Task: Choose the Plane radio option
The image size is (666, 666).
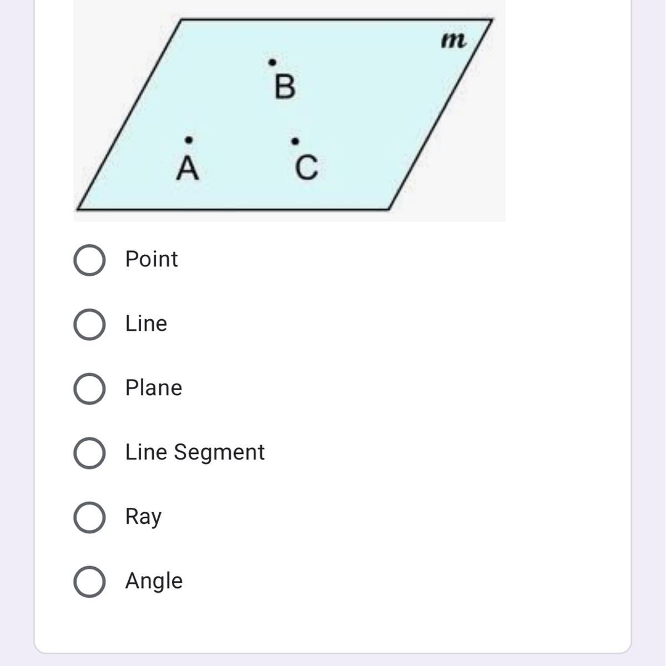Action: pyautogui.click(x=89, y=389)
